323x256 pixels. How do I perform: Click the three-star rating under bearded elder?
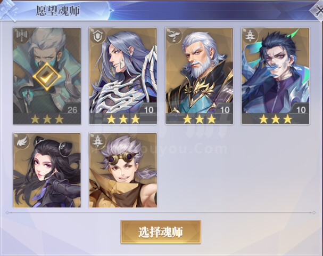[200, 119]
